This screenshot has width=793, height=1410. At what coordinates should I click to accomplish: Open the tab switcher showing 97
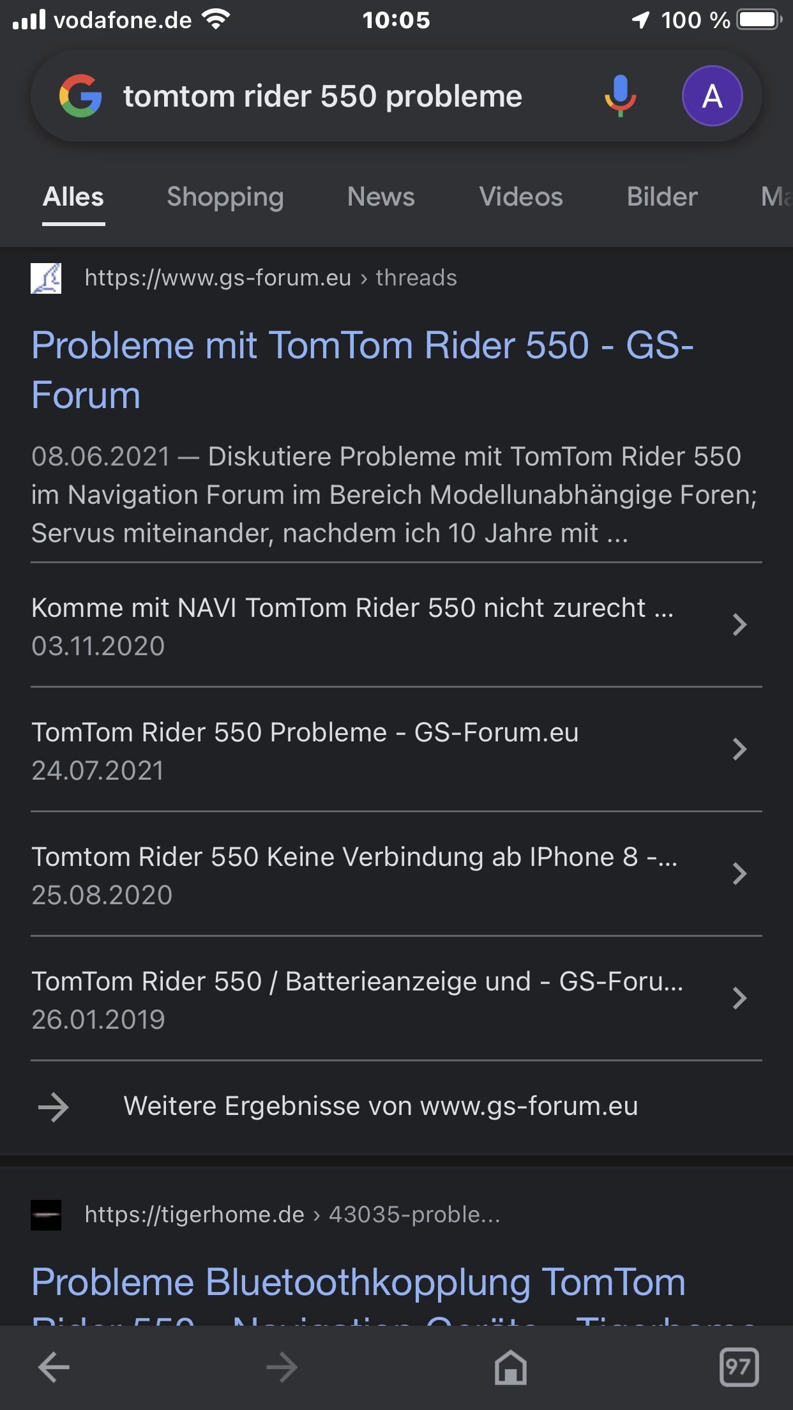tap(739, 1367)
